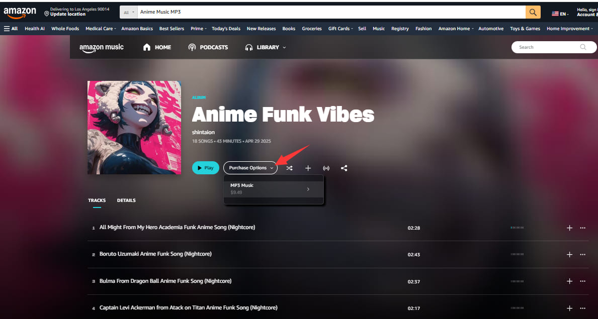Open more options for Captain Levi track
The height and width of the screenshot is (319, 598).
582,308
